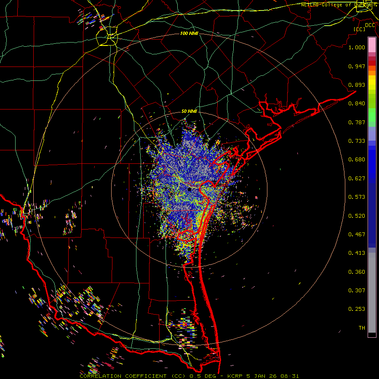
Task: Click the 0.520 legend value
Action: tap(357, 216)
